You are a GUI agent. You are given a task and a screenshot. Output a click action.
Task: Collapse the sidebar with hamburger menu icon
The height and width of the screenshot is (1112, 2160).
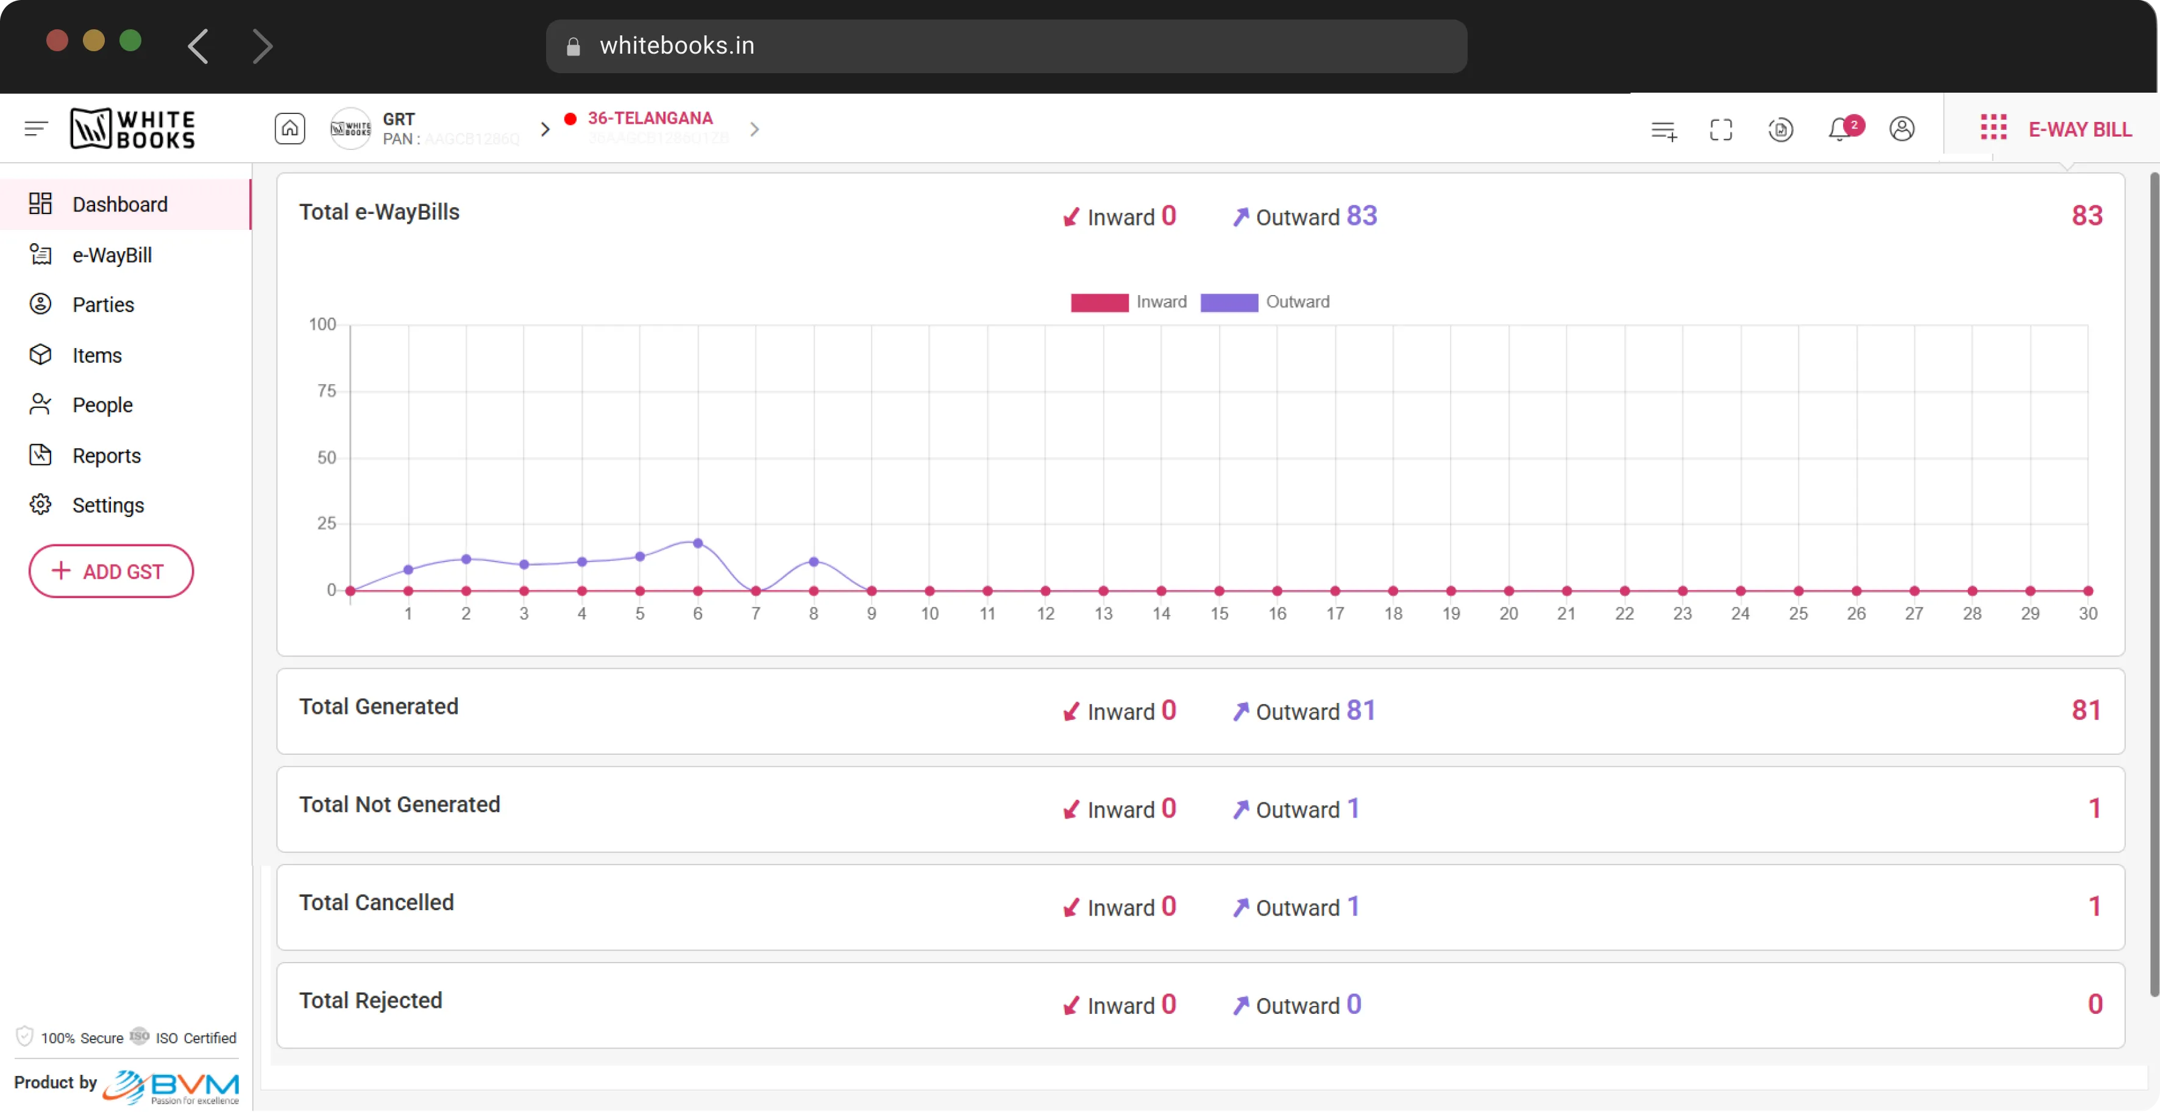coord(36,128)
